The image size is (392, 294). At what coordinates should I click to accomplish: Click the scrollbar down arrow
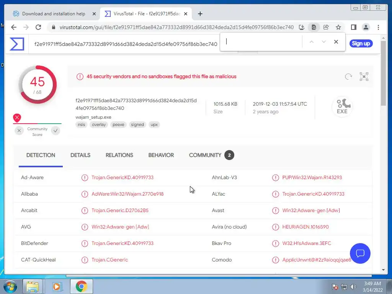(383, 270)
